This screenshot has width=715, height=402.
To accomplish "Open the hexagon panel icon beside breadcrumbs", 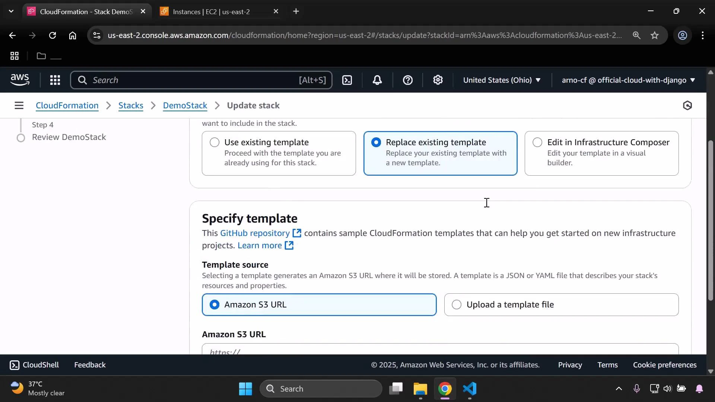I will (x=687, y=106).
